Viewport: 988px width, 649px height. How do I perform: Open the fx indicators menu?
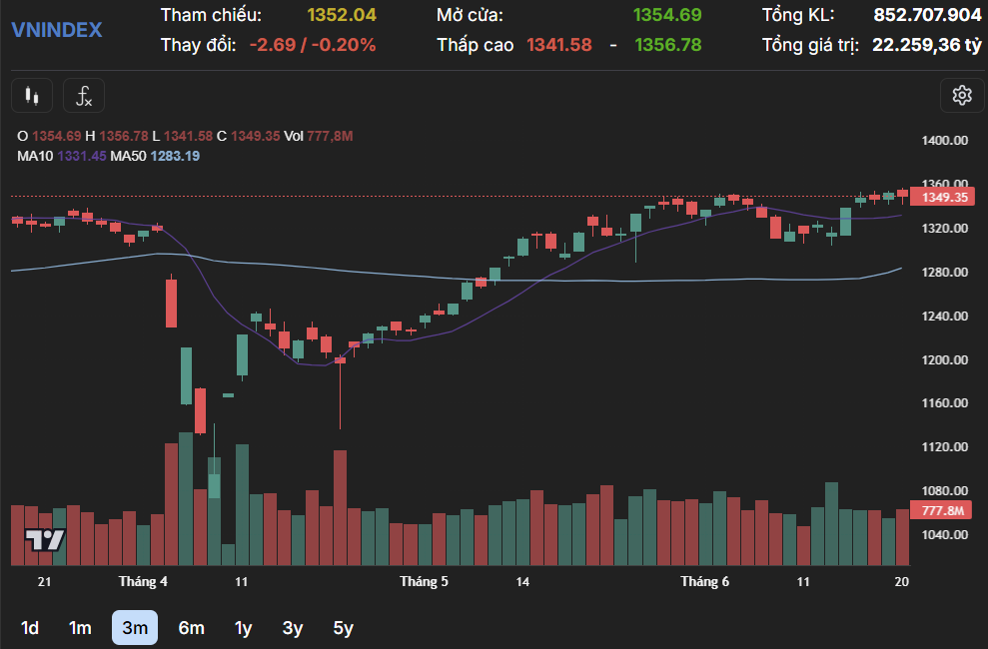(x=84, y=96)
